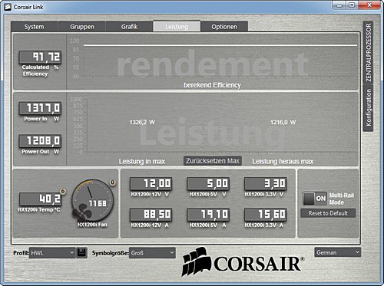The width and height of the screenshot is (384, 286).
Task: Open the Grafik tab
Action: coord(129,27)
